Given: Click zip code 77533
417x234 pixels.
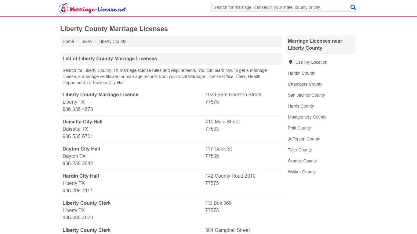Looking at the screenshot, I should [212, 129].
